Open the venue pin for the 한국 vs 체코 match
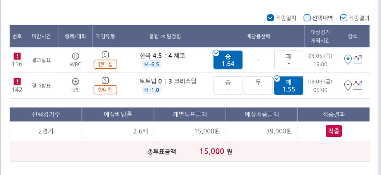This screenshot has width=381, height=175. pyautogui.click(x=348, y=60)
